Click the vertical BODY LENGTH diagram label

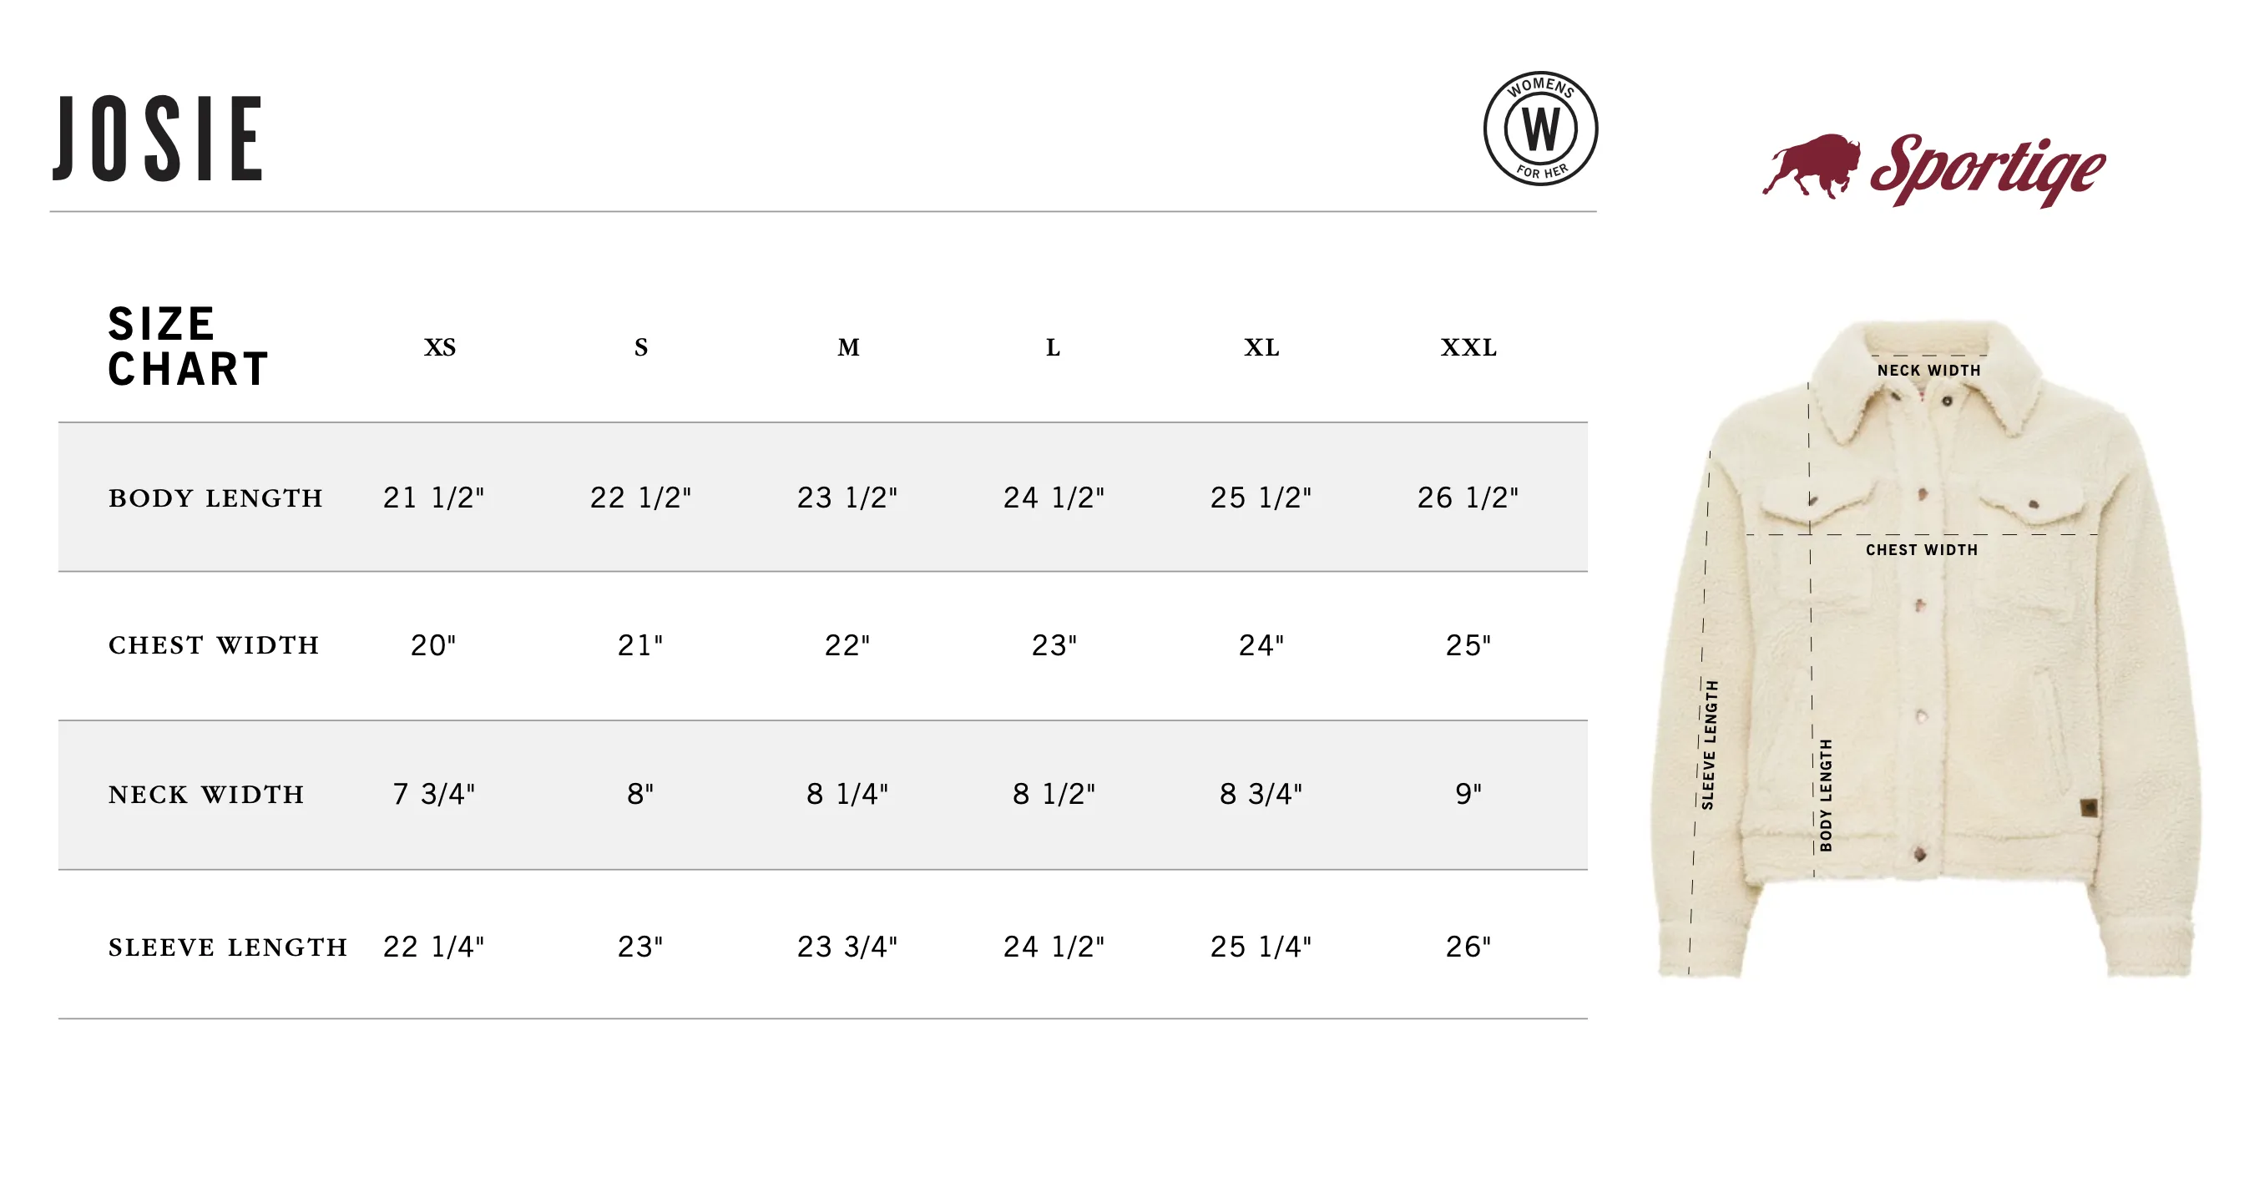(x=1826, y=796)
